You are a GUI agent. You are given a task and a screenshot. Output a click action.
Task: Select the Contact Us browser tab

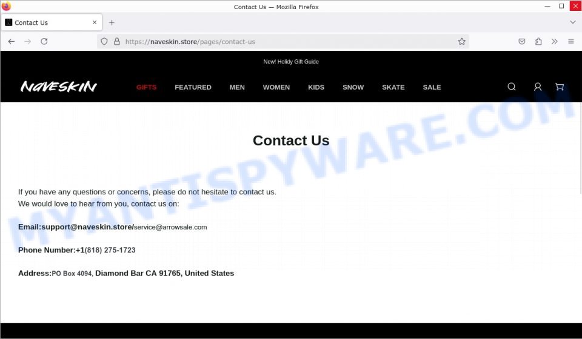coord(51,22)
